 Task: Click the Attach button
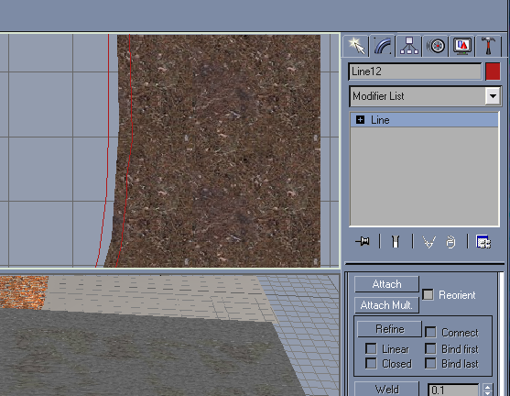click(x=386, y=284)
